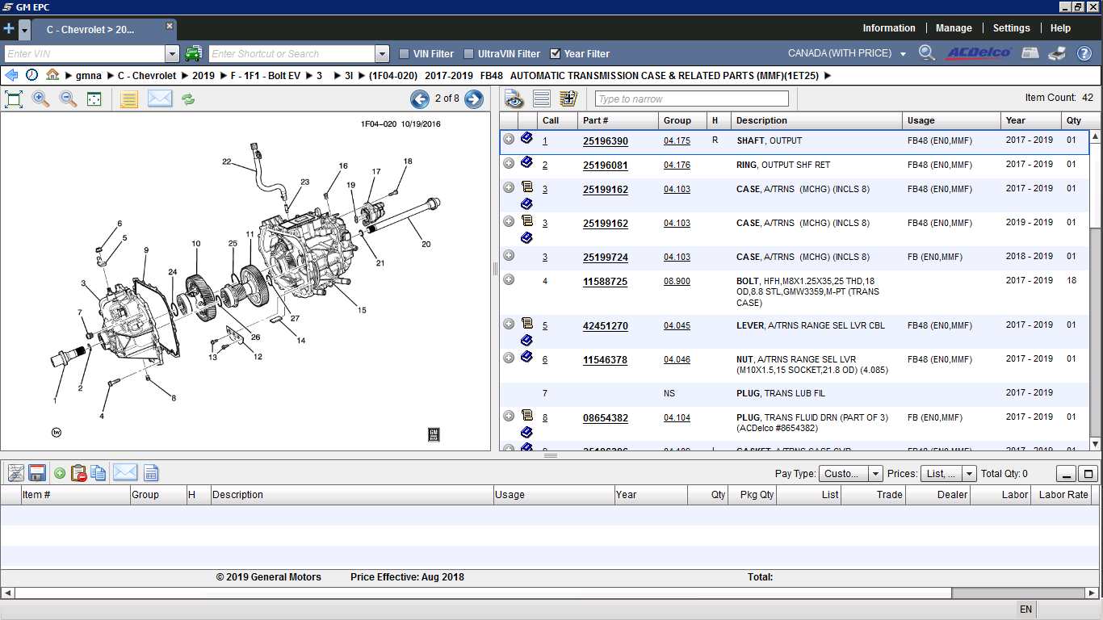Open the Enter VIN dropdown arrow

pyautogui.click(x=172, y=54)
